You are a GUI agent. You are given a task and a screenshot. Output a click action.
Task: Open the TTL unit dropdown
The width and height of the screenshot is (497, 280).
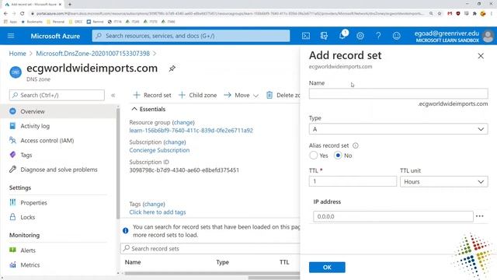pos(443,181)
